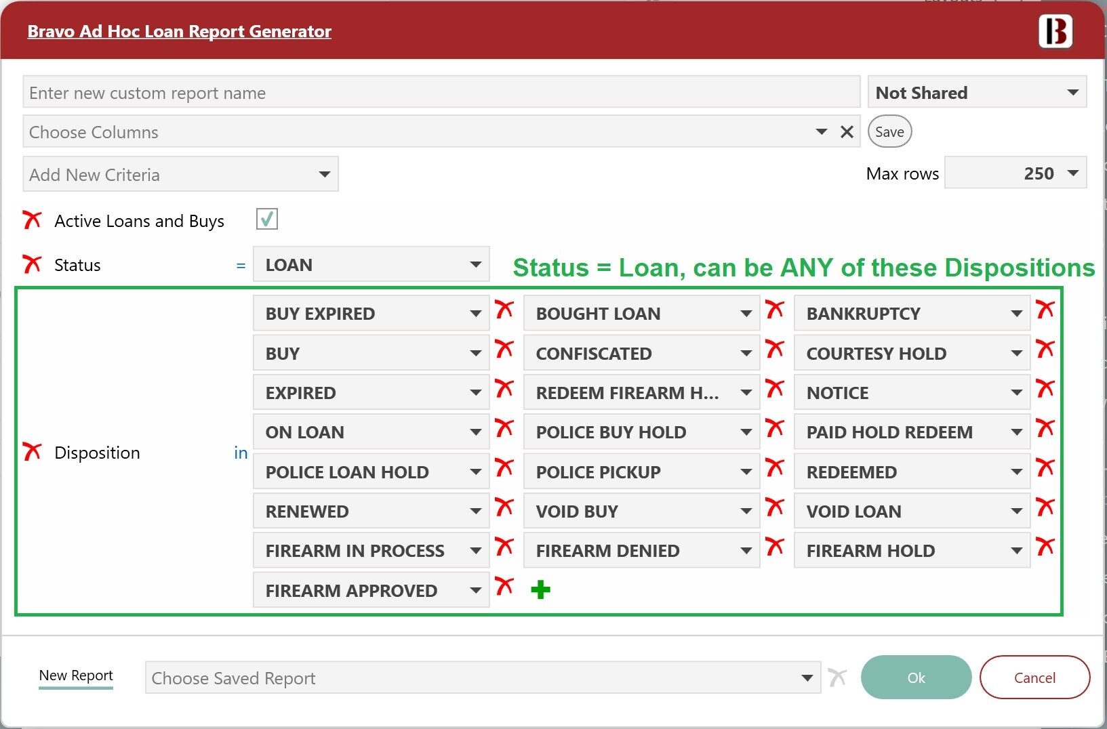The image size is (1107, 729).
Task: Delete saved report icon beside Choose Saved Report
Action: pyautogui.click(x=837, y=678)
